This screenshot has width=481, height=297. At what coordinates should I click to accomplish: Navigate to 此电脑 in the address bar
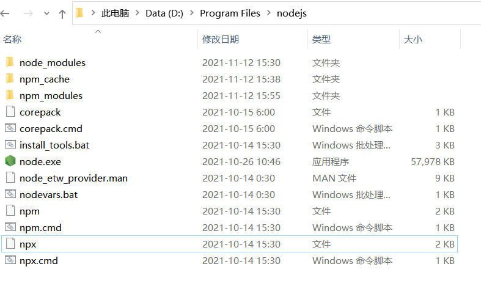(x=115, y=13)
